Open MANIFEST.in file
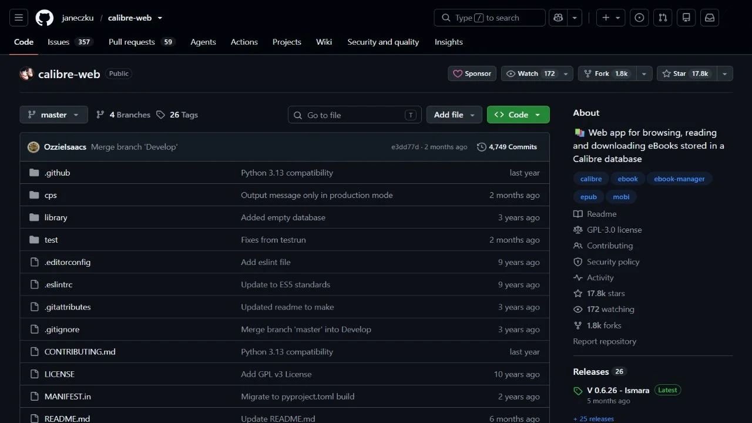The image size is (752, 423). coord(68,397)
